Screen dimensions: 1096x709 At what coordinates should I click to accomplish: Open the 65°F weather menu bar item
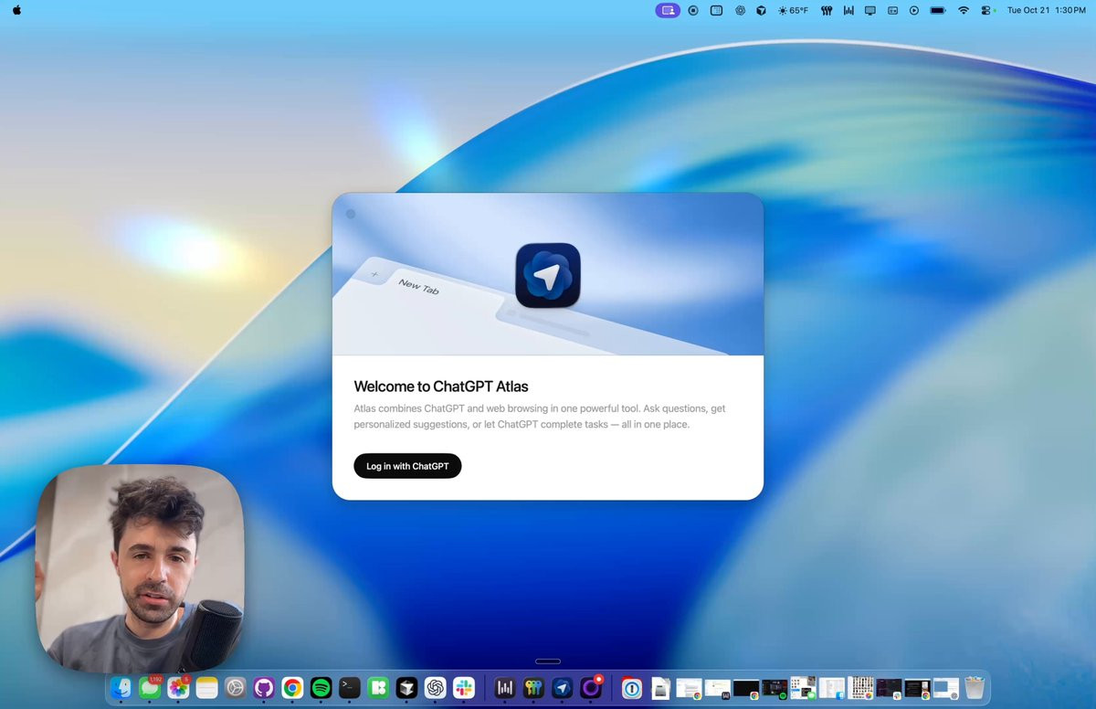tap(793, 10)
